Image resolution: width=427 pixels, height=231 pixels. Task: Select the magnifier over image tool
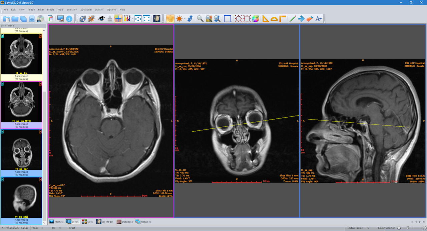coord(209,19)
